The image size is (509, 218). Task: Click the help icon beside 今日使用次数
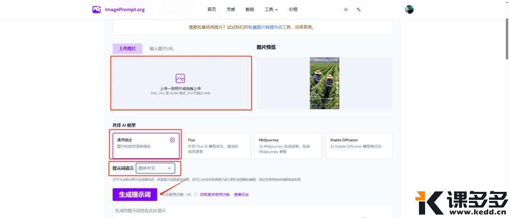click(196, 194)
